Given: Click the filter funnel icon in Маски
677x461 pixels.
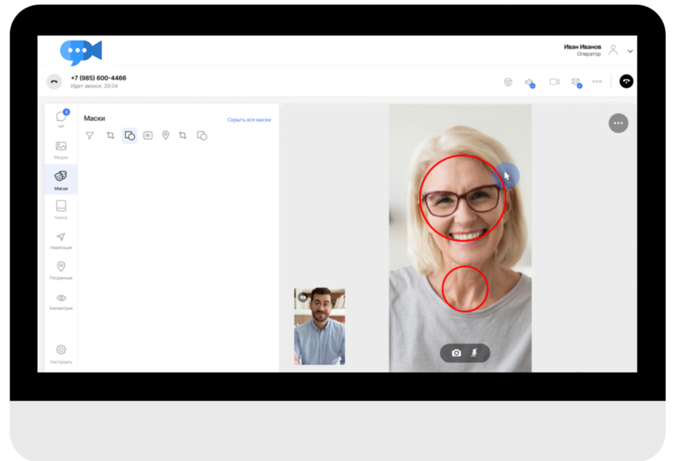Looking at the screenshot, I should pyautogui.click(x=89, y=135).
